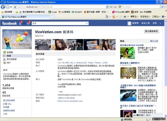Click the Live Search magnifier button
This screenshot has width=167, height=121.
(x=162, y=7)
